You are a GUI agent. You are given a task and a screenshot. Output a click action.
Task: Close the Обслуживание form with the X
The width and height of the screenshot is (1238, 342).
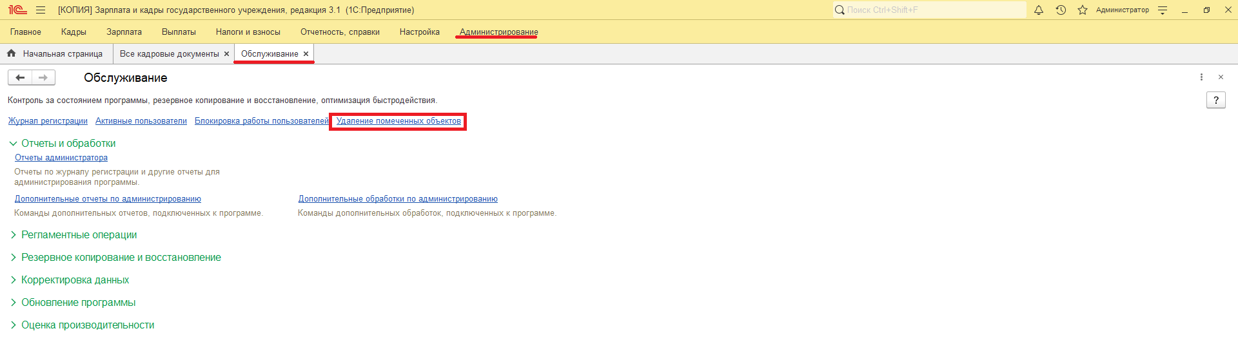click(x=1221, y=77)
